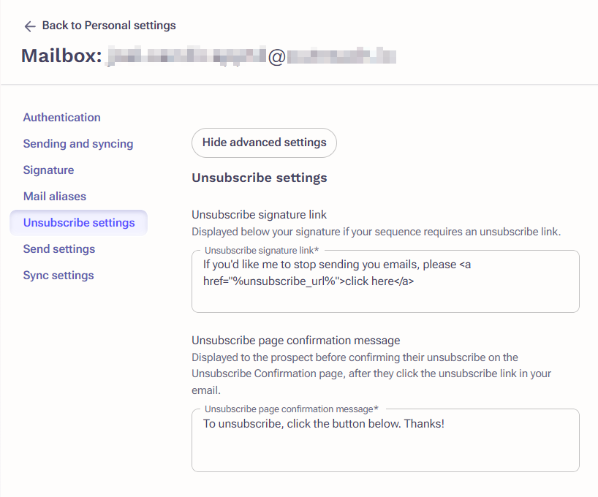Open Send settings from the sidebar
The width and height of the screenshot is (598, 497).
coord(58,248)
